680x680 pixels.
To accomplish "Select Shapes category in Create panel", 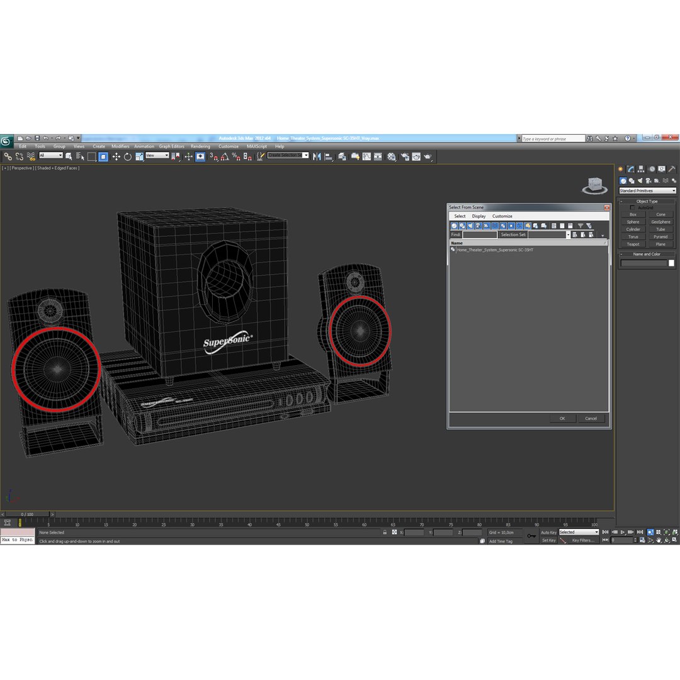I will 632,181.
